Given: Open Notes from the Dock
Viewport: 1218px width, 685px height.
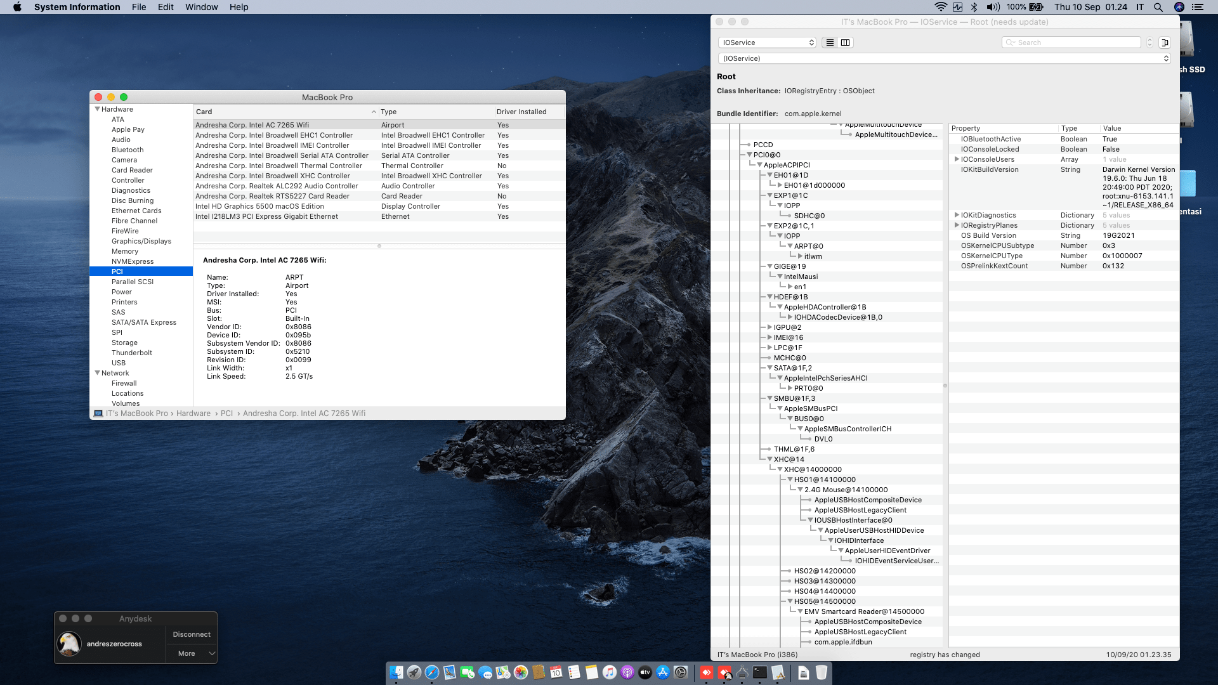Looking at the screenshot, I should [x=592, y=672].
